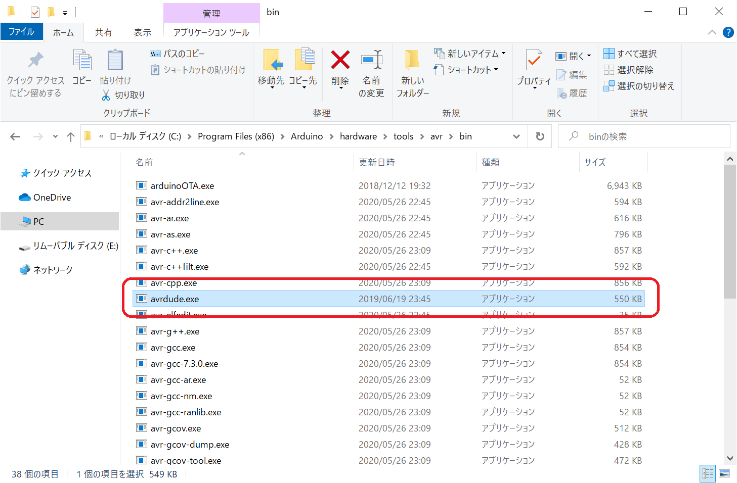
Task: Click the Refresh icon beside the address bar
Action: 540,136
